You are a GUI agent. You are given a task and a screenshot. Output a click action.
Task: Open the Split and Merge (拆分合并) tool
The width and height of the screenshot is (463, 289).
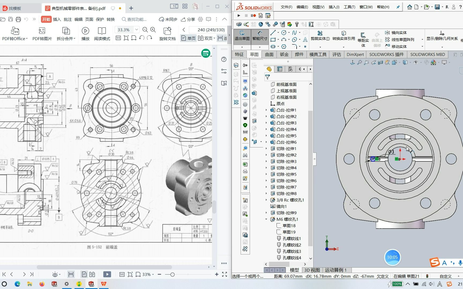pos(66,31)
